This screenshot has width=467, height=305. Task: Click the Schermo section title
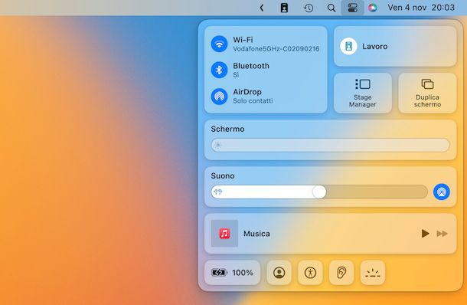coord(227,129)
